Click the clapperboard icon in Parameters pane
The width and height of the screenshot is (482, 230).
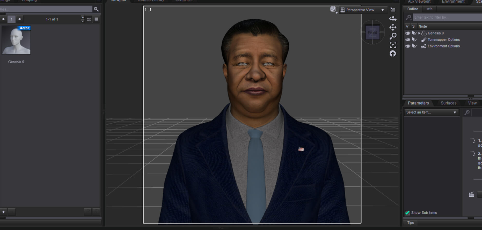[472, 194]
